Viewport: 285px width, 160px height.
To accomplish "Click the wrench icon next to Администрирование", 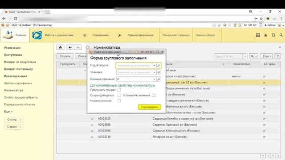I will [119, 35].
